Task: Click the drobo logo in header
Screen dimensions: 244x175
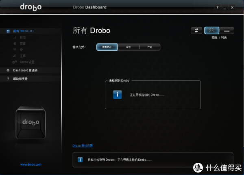Action: [x=31, y=7]
